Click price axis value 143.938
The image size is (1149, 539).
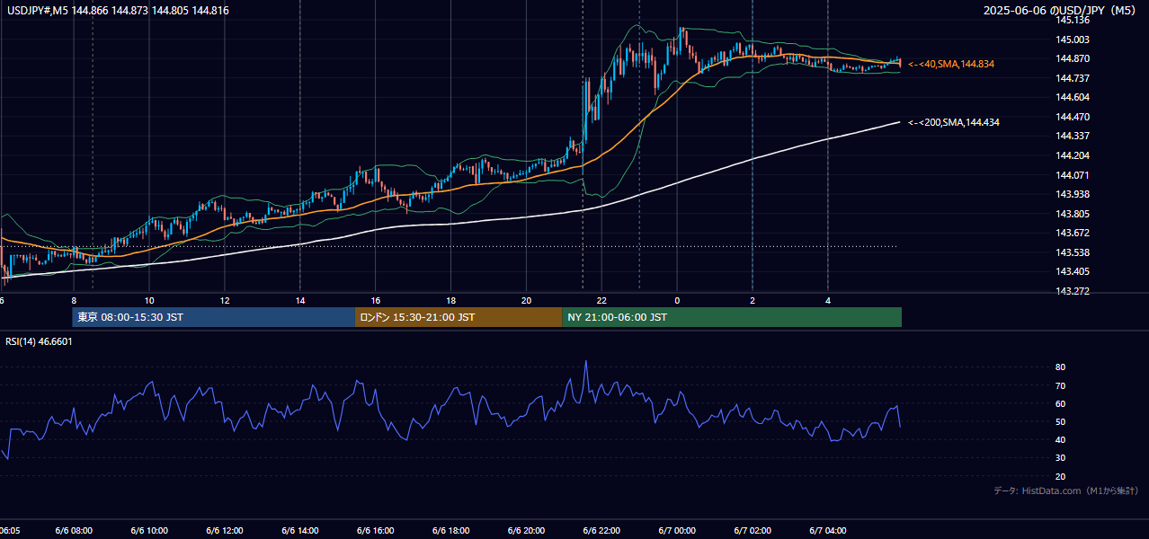click(1072, 194)
